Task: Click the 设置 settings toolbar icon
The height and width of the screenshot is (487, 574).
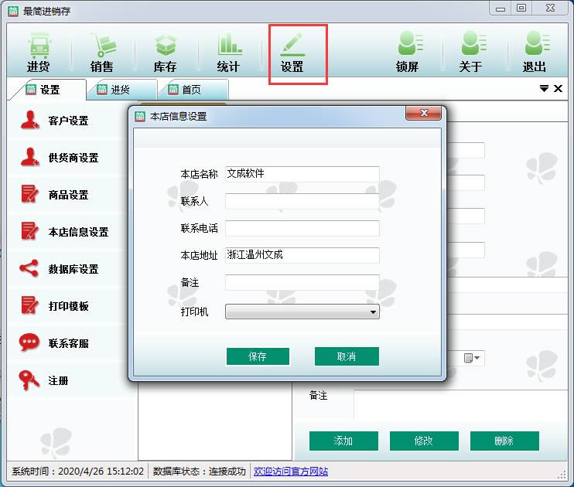Action: click(x=292, y=52)
